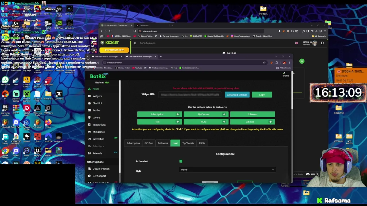This screenshot has width=367, height=206.
Task: Open Chrome extensions puzzle icon
Action: click(277, 63)
